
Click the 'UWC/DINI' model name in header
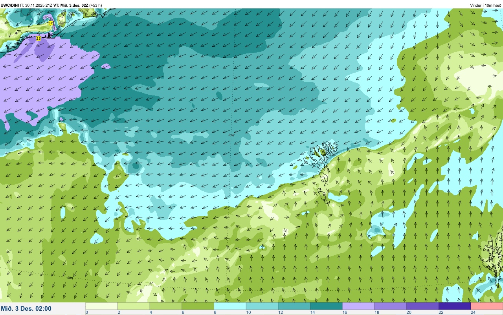point(10,5)
